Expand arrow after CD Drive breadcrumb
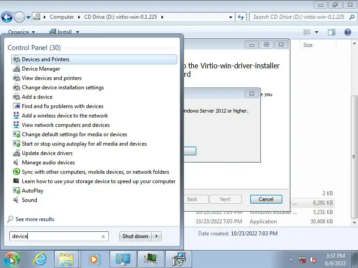The width and height of the screenshot is (358, 268). pos(162,17)
